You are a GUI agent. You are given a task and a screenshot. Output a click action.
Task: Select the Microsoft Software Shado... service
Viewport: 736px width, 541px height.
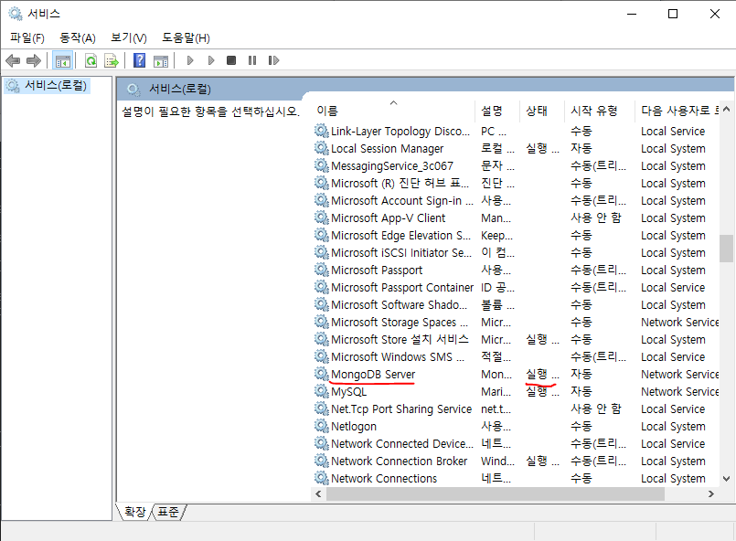tap(399, 305)
